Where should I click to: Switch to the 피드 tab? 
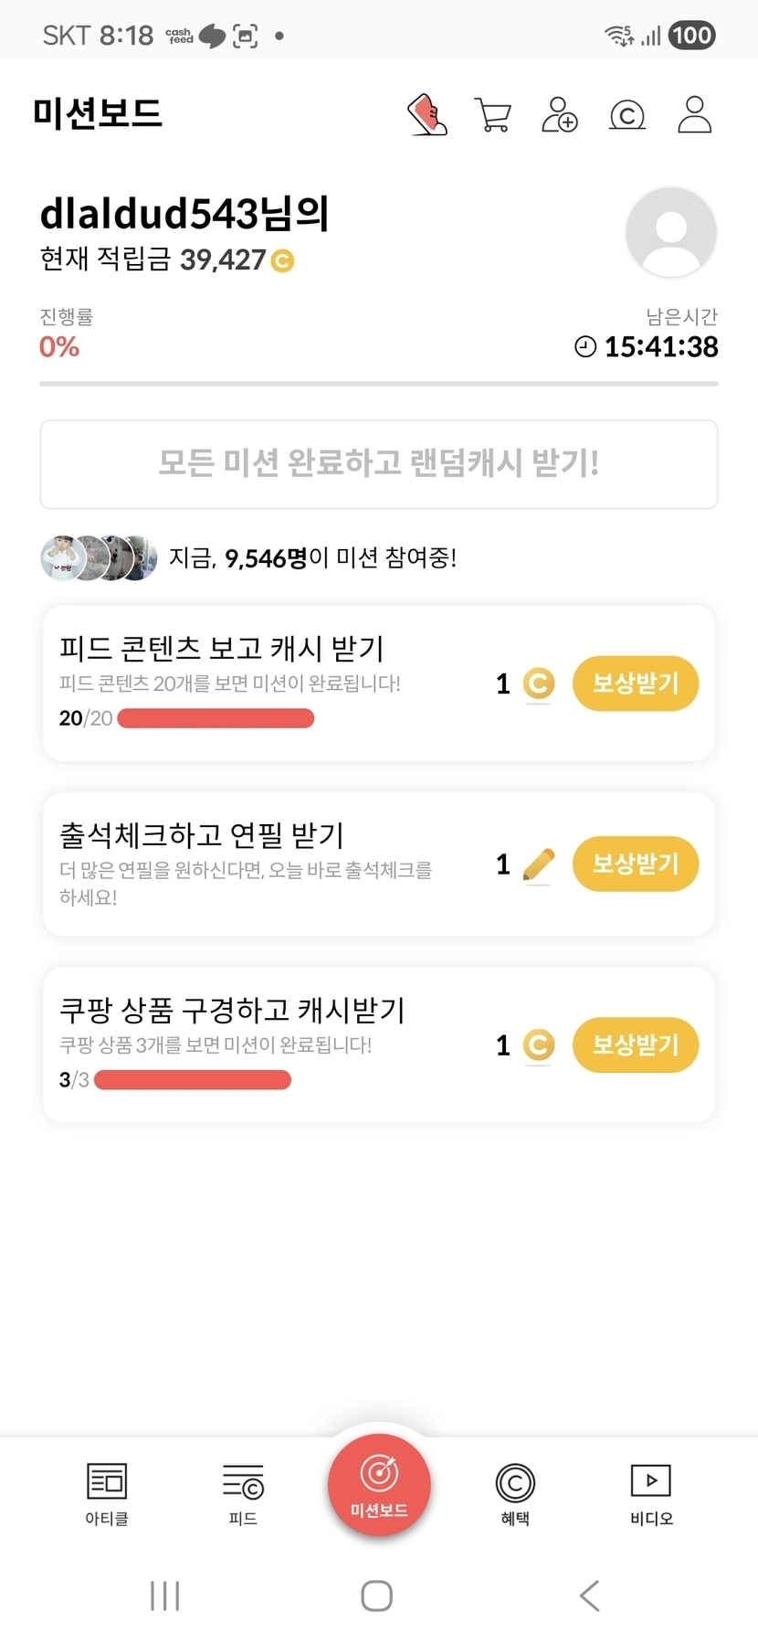point(243,1493)
